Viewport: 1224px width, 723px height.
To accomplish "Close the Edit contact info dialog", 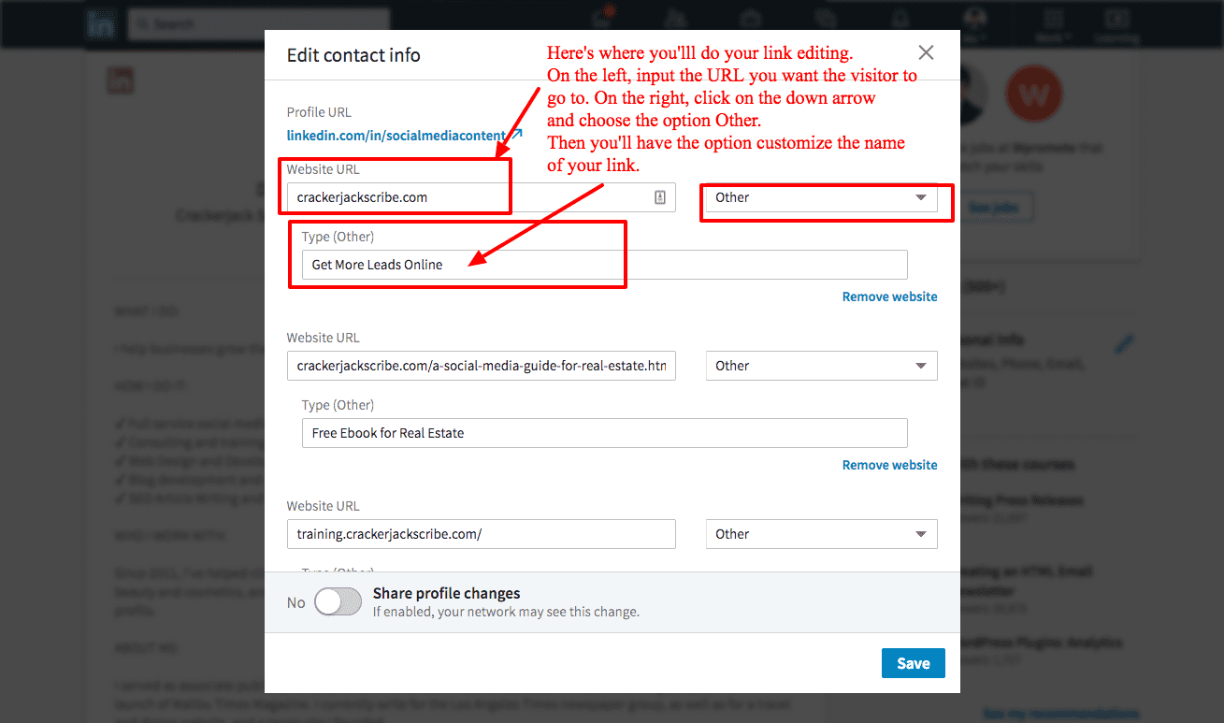I will coord(926,53).
